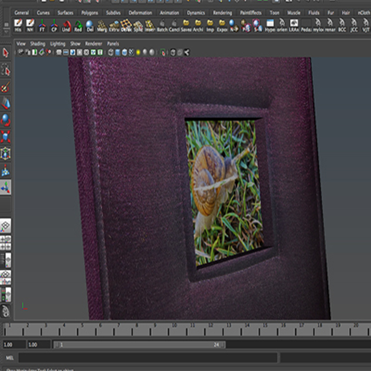Viewport: 371px width, 371px height.
Task: Click the CP center pivot shelf icon
Action: [x=54, y=25]
